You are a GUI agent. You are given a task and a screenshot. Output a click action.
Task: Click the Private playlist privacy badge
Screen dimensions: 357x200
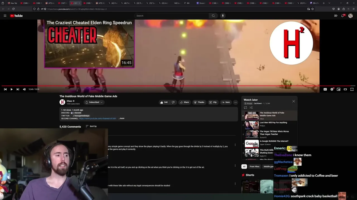pyautogui.click(x=248, y=103)
